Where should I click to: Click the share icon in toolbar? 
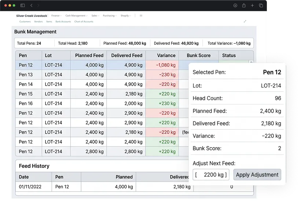coord(244,5)
